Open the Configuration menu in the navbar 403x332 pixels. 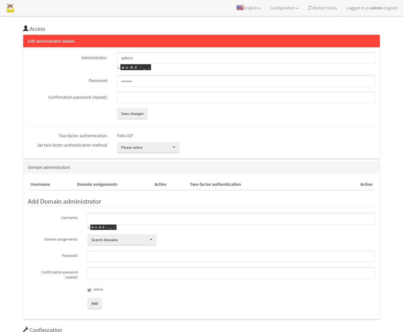coord(283,8)
